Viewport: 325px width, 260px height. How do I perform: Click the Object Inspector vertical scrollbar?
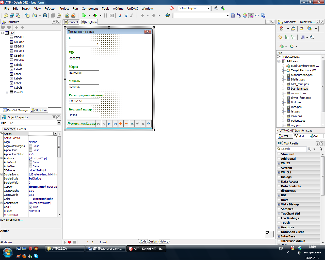coord(59,174)
